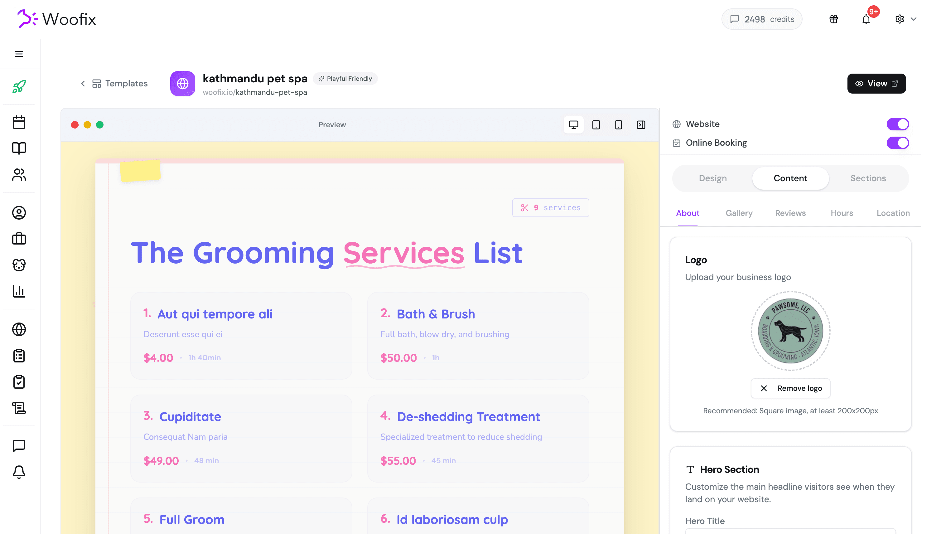This screenshot has width=941, height=534.
Task: Open the Reviews content tab
Action: 790,213
